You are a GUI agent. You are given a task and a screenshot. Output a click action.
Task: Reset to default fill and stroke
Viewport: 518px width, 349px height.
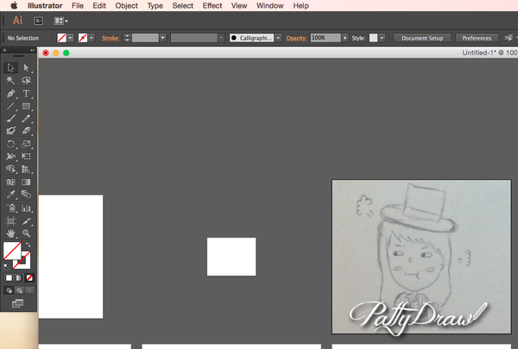9,264
